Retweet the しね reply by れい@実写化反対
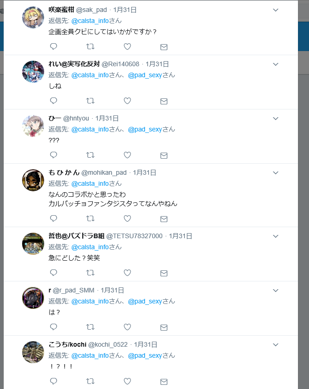 coord(90,101)
